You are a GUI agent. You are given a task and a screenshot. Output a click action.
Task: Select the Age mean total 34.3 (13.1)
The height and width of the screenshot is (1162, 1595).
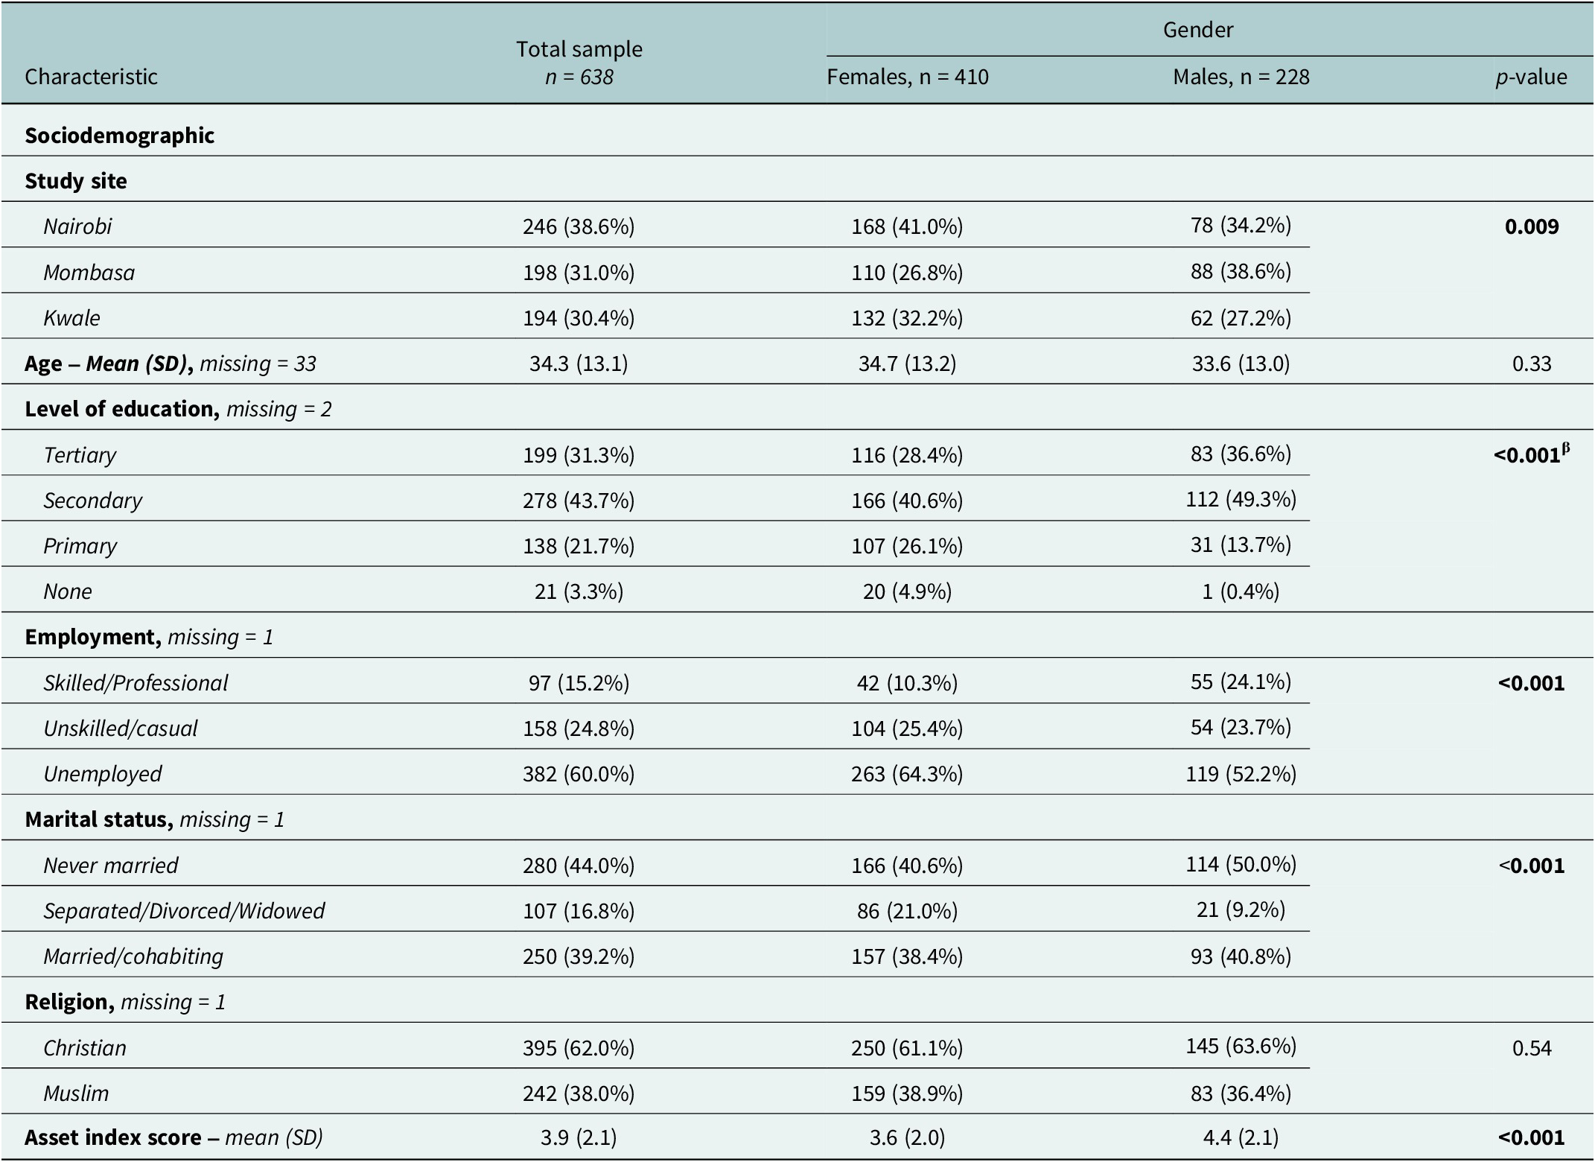click(x=579, y=363)
